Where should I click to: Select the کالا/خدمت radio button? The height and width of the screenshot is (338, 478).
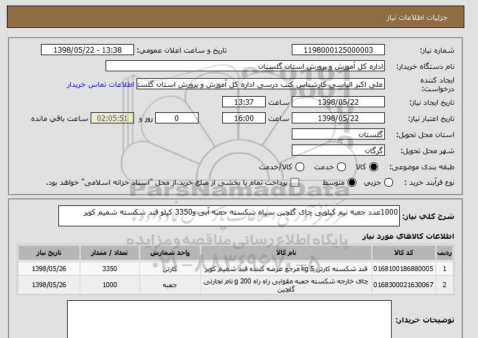click(x=300, y=167)
